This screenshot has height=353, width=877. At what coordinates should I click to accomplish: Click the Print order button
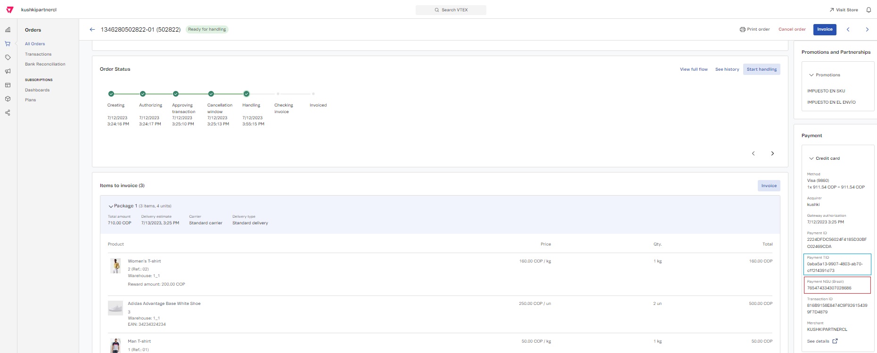point(755,29)
